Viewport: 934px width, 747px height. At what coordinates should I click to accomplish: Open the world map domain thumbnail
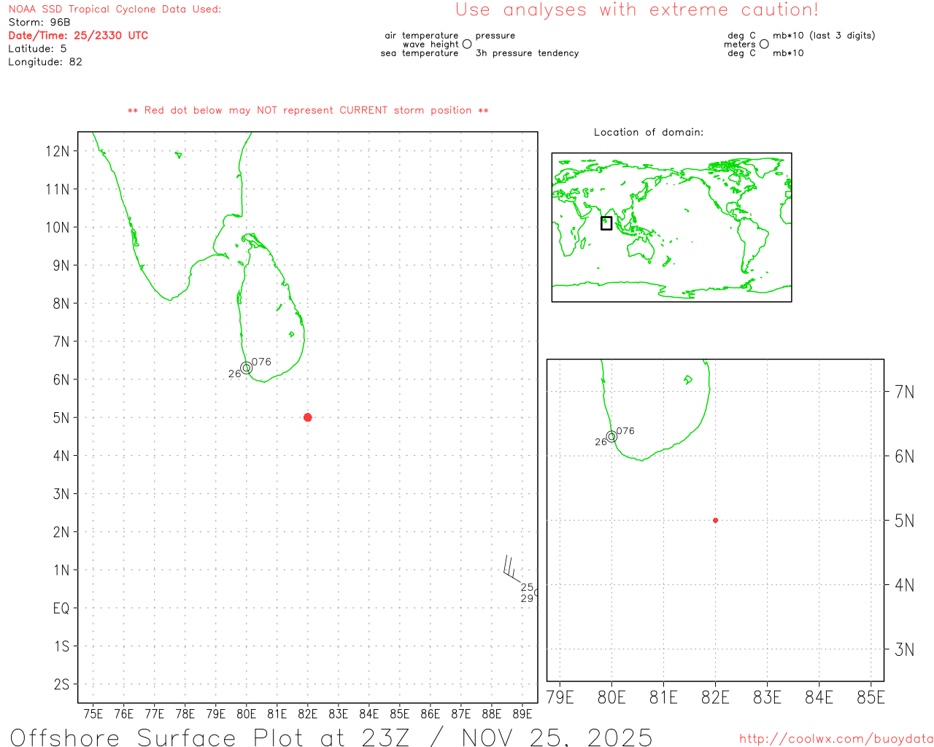coord(671,227)
